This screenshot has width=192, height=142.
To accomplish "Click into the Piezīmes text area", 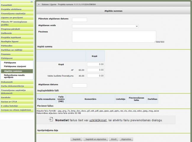I will point(114,37).
